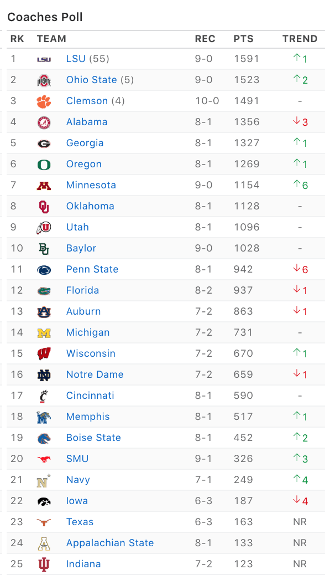Open the Appalachian State link
Image resolution: width=325 pixels, height=585 pixels.
pyautogui.click(x=110, y=543)
